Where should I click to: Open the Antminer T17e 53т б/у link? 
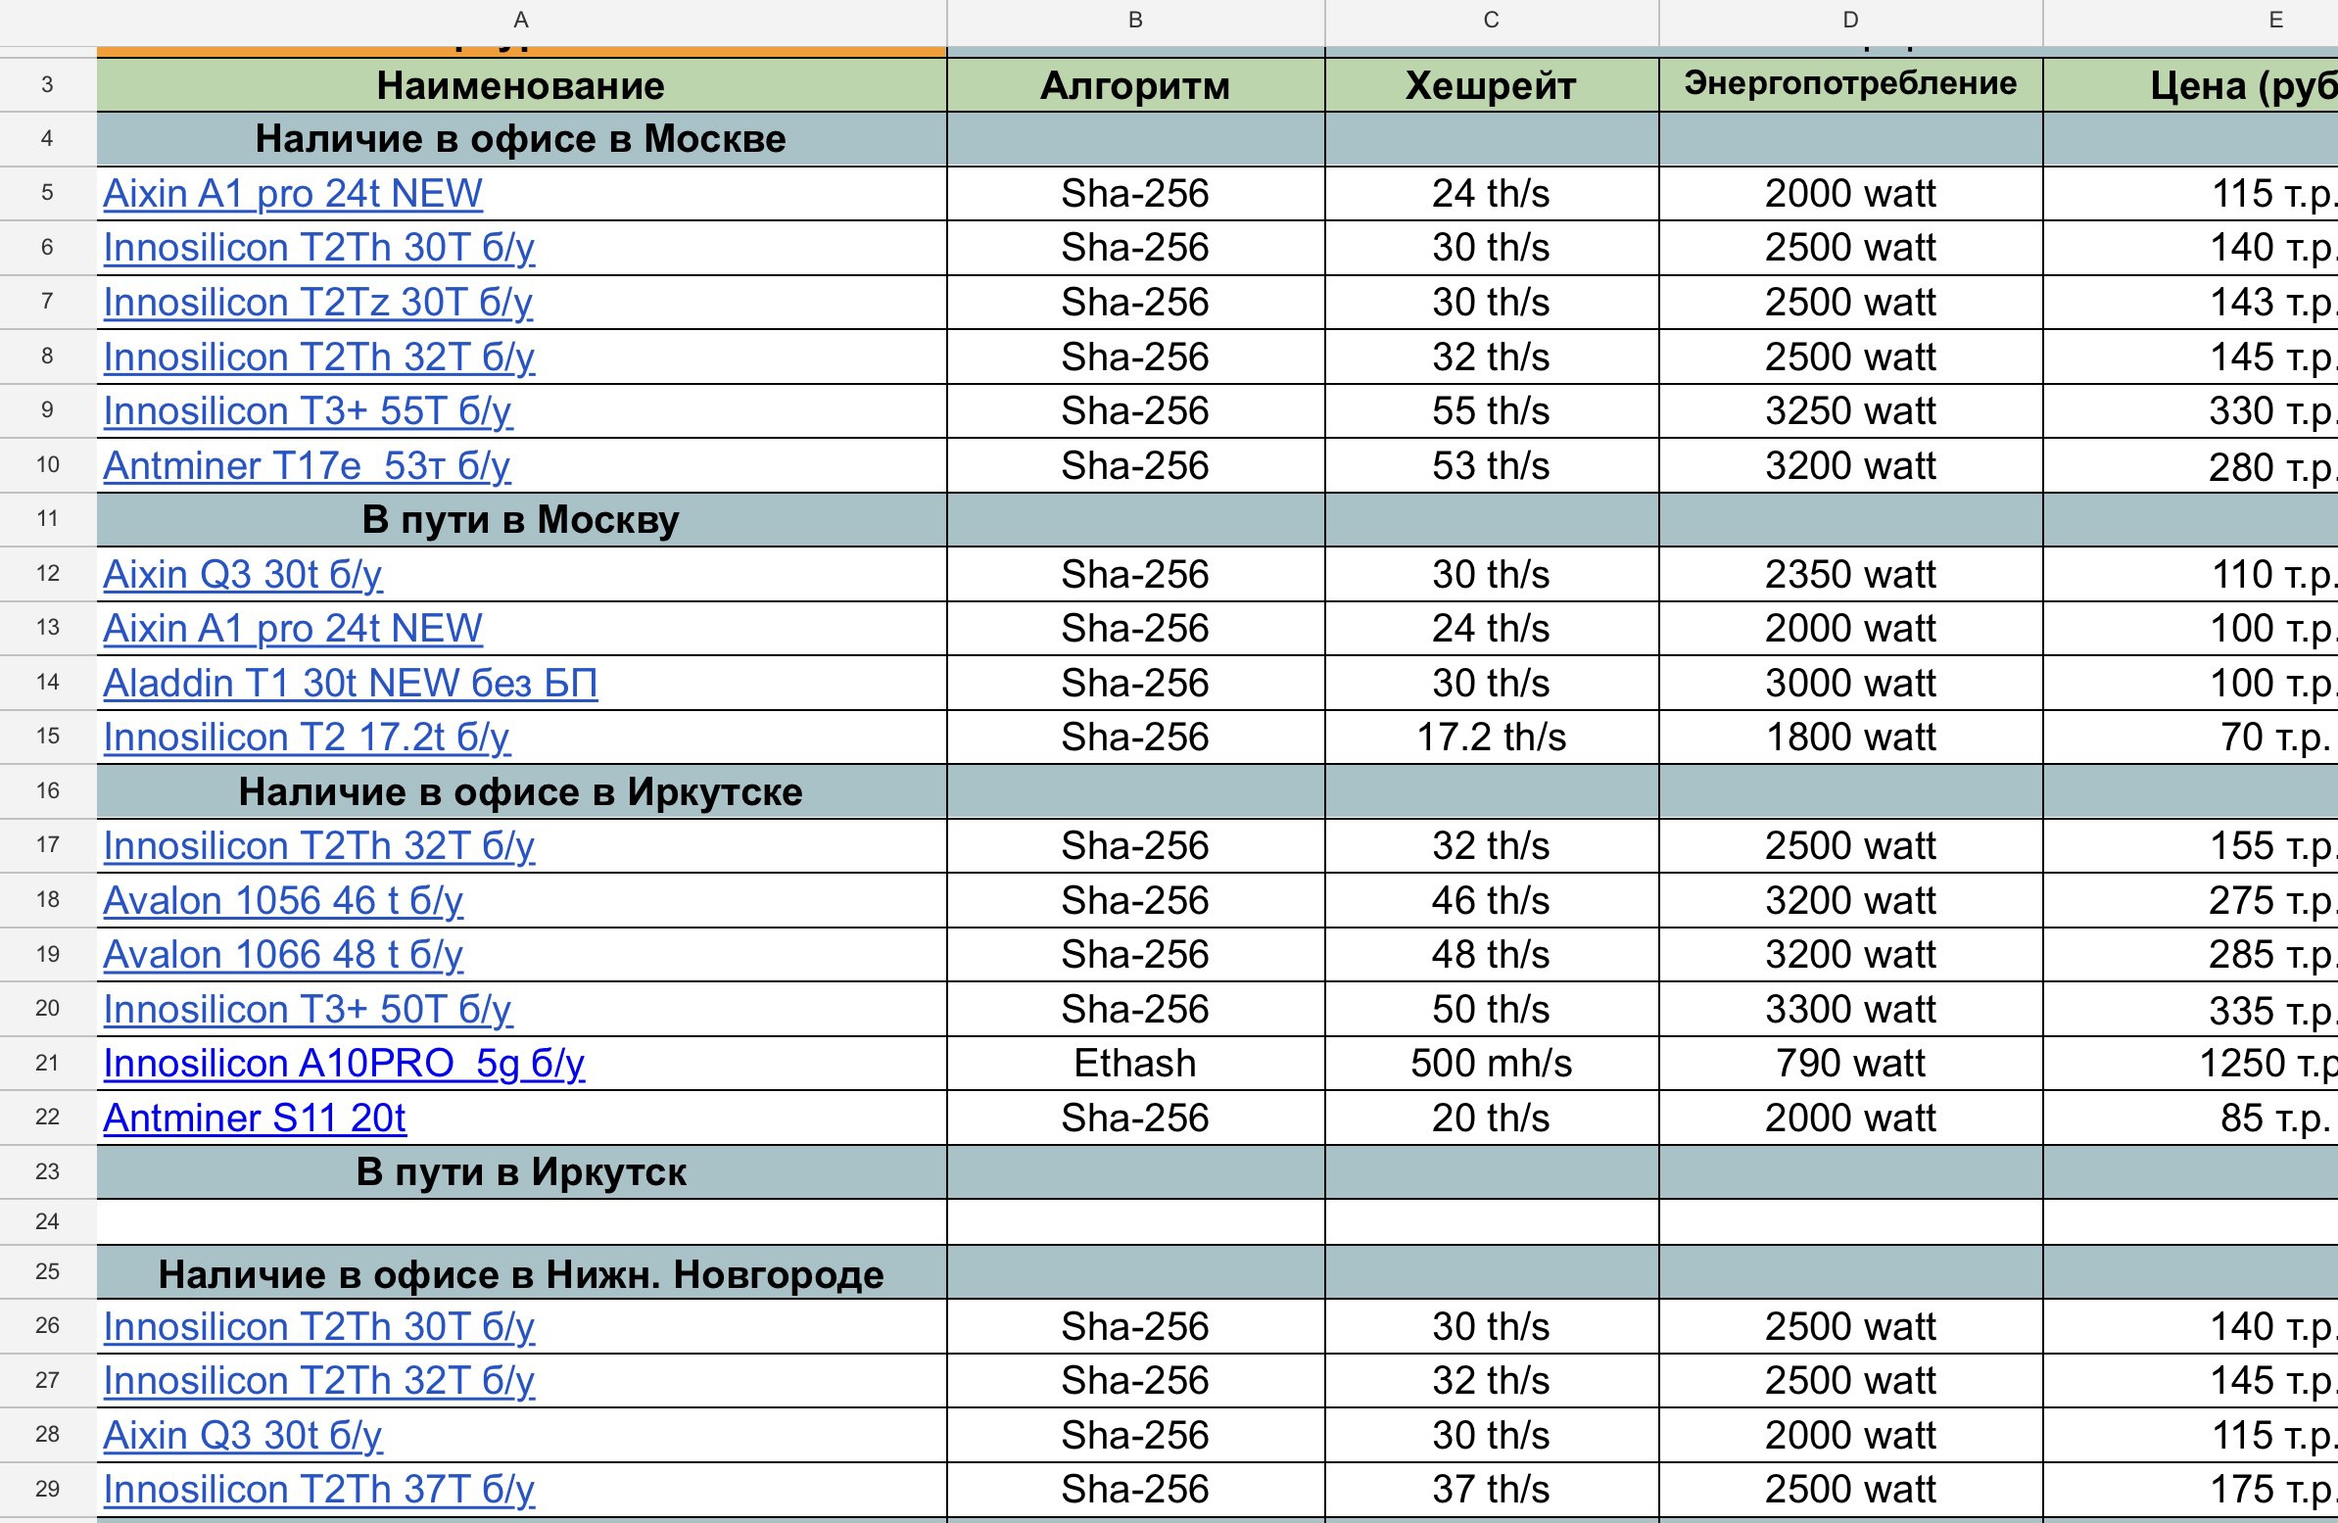point(307,466)
